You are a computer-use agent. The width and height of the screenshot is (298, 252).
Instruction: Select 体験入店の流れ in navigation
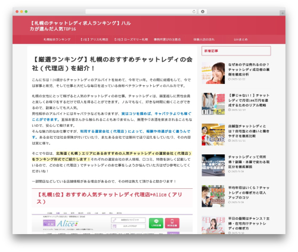pyautogui.click(x=204, y=39)
